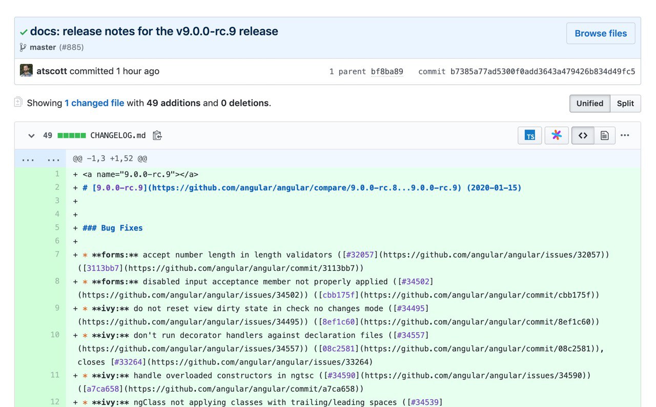Image resolution: width=656 pixels, height=407 pixels.
Task: Click commit reference 3113bb7 in diff
Action: [x=103, y=268]
